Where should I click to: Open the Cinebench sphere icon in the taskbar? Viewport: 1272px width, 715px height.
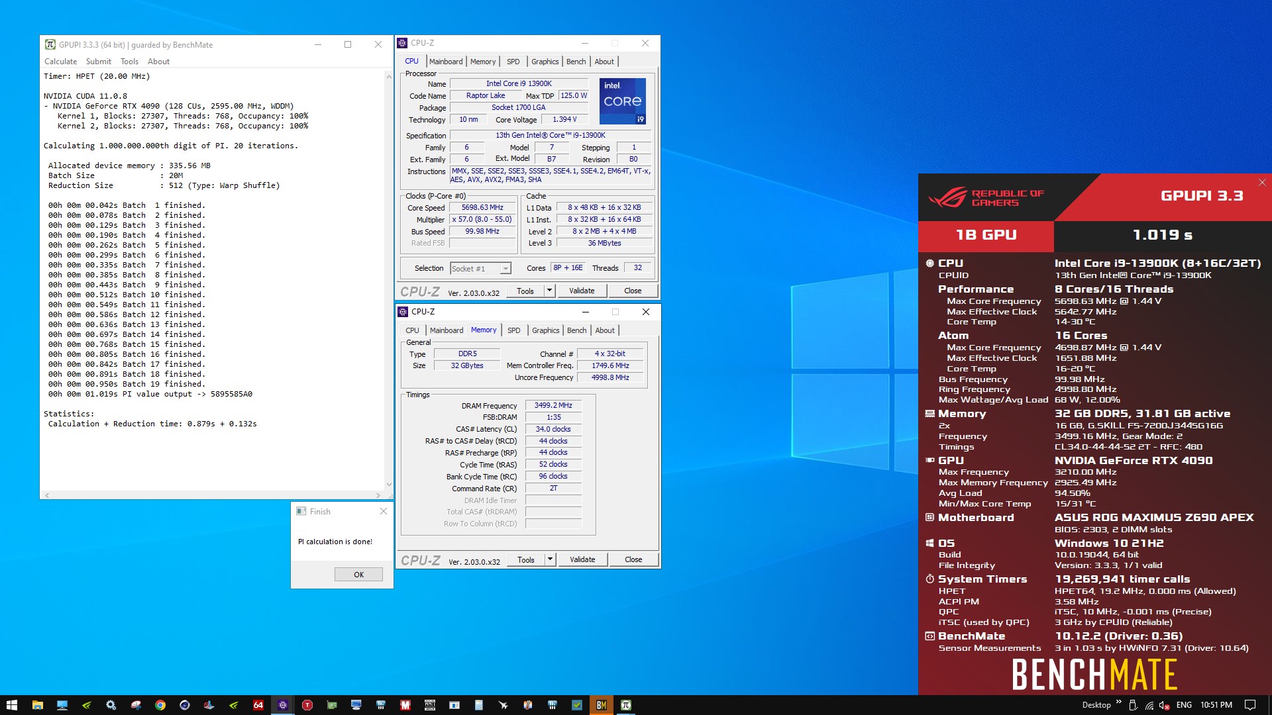pyautogui.click(x=184, y=705)
